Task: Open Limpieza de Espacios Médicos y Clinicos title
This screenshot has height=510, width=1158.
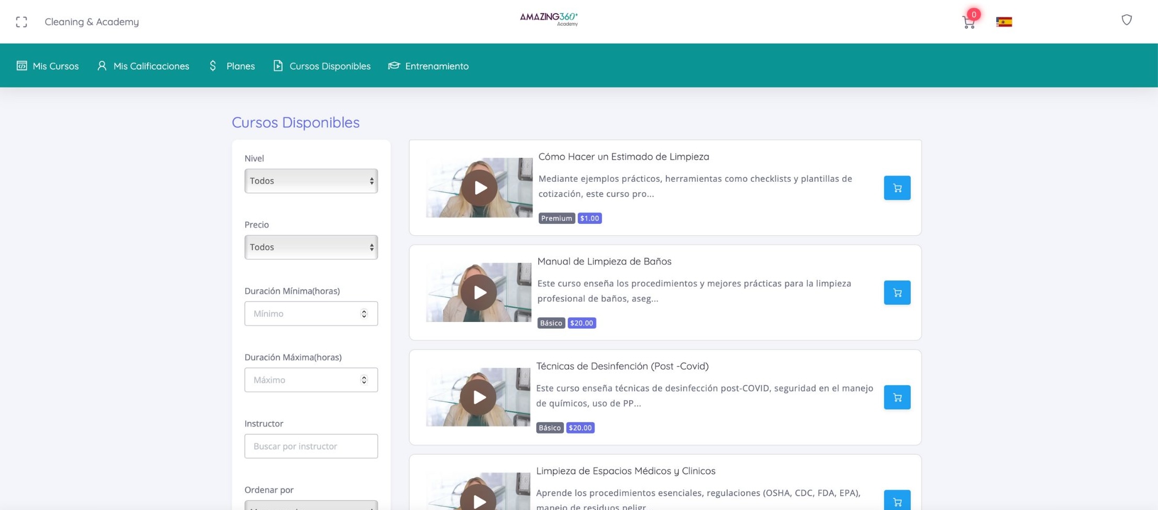Action: [x=625, y=471]
